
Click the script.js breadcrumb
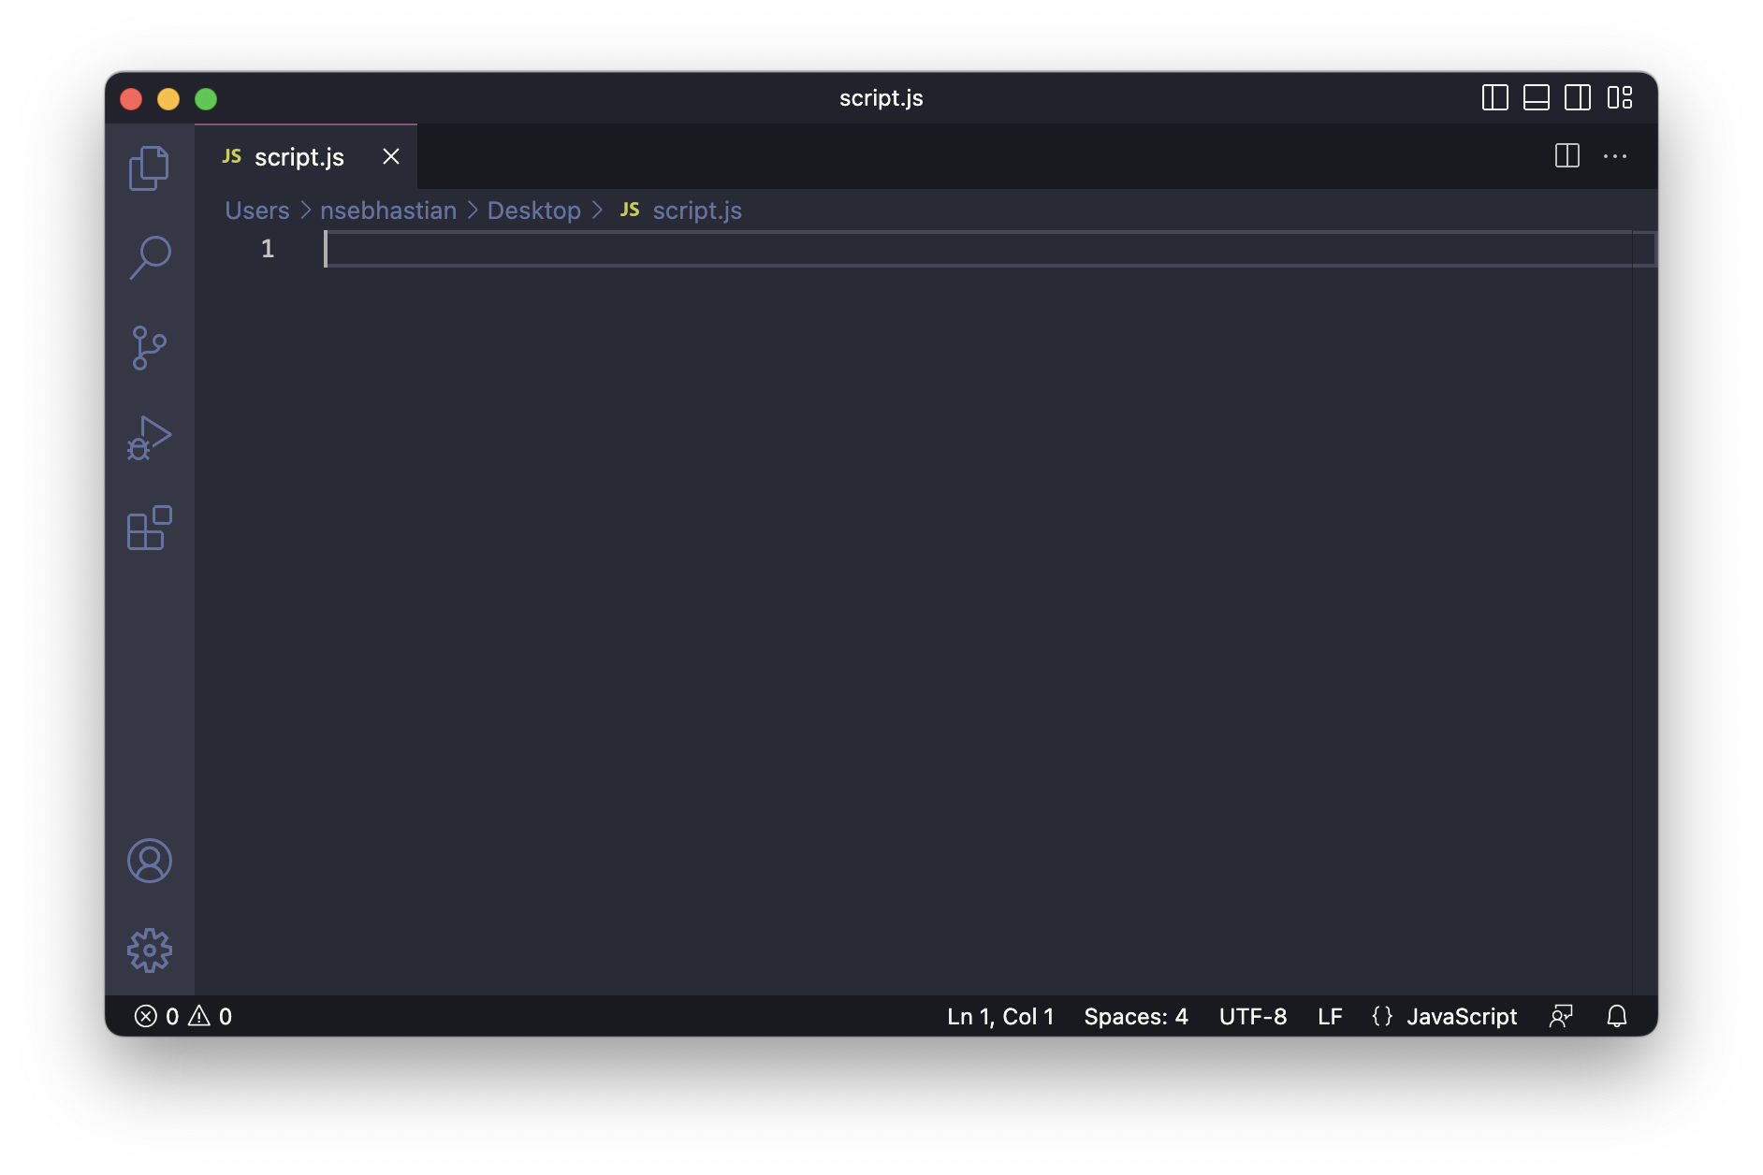697,210
